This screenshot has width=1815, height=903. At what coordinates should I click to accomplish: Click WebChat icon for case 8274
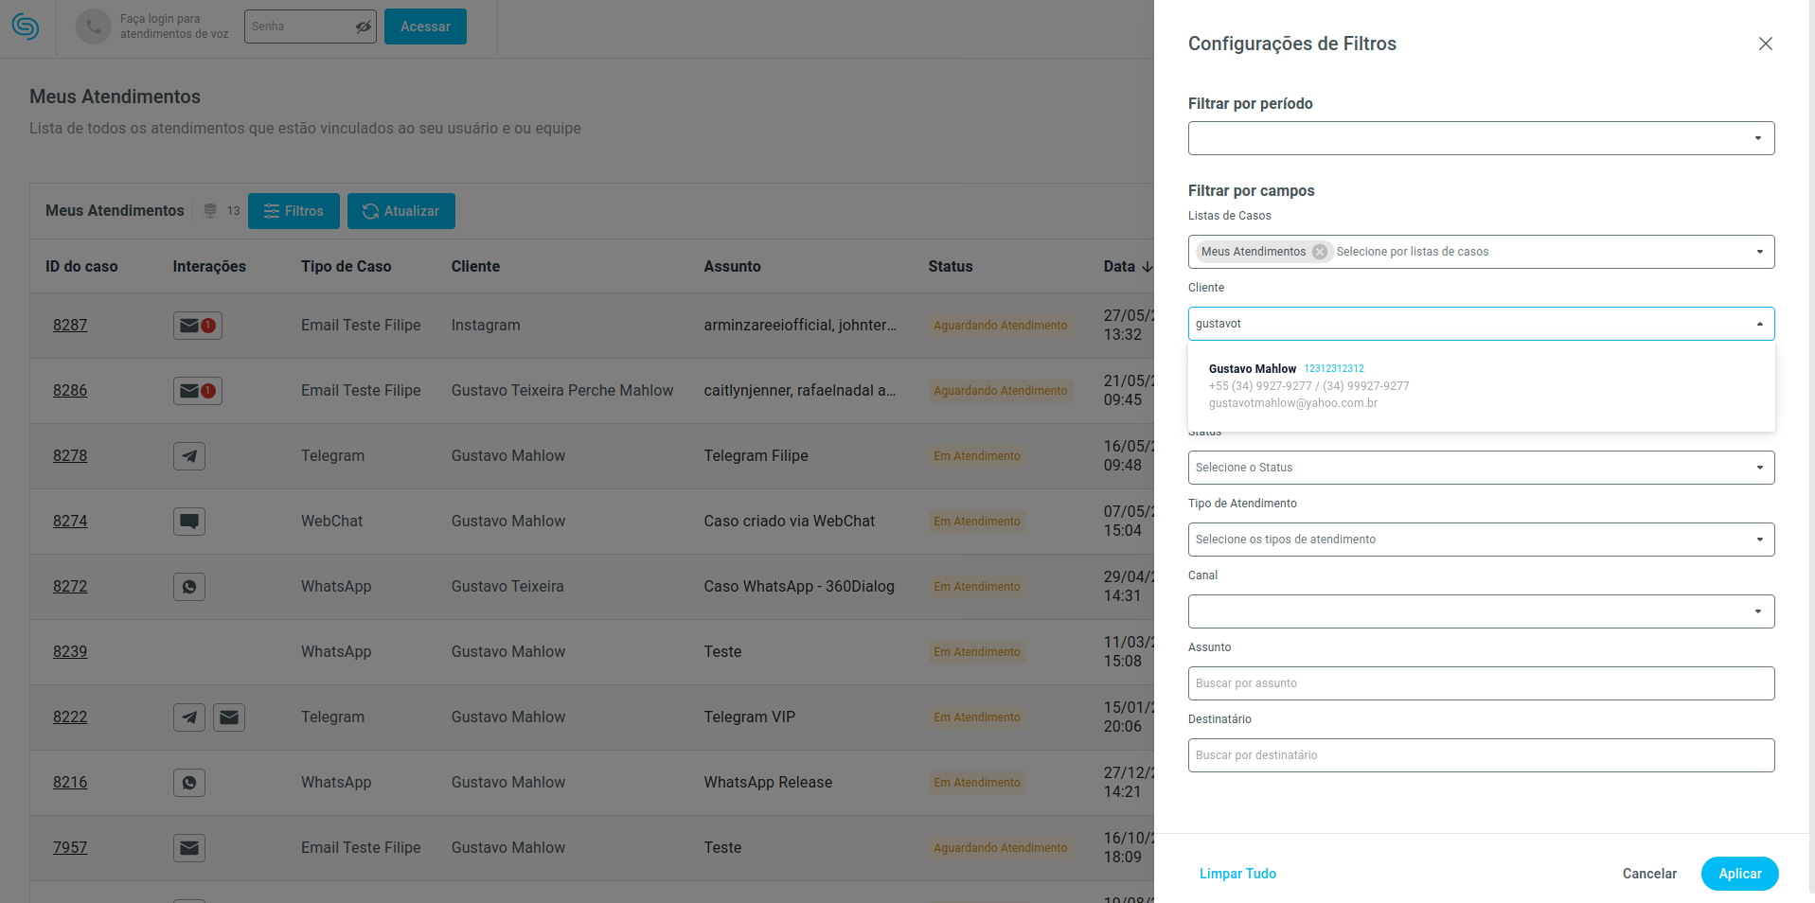click(189, 522)
